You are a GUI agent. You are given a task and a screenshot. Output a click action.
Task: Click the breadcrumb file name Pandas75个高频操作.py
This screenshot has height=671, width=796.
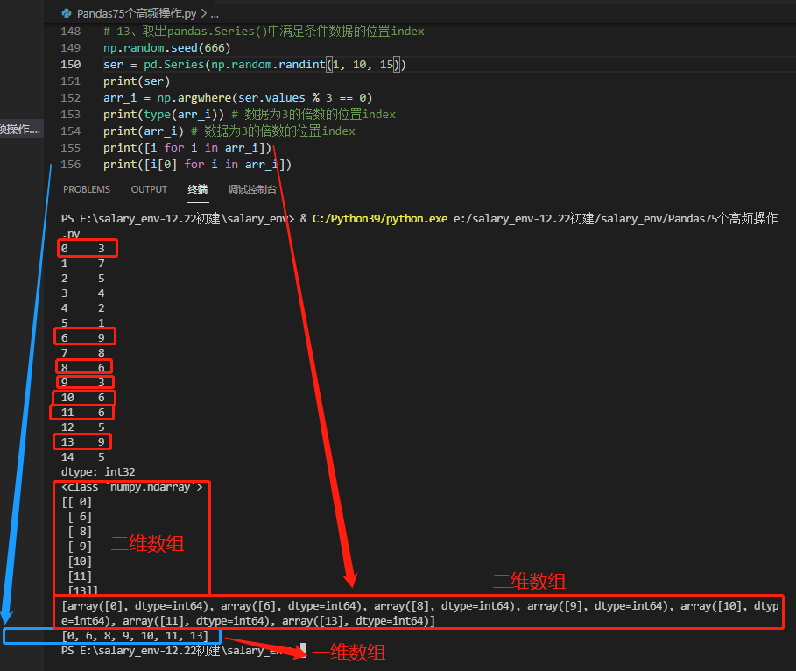point(137,14)
